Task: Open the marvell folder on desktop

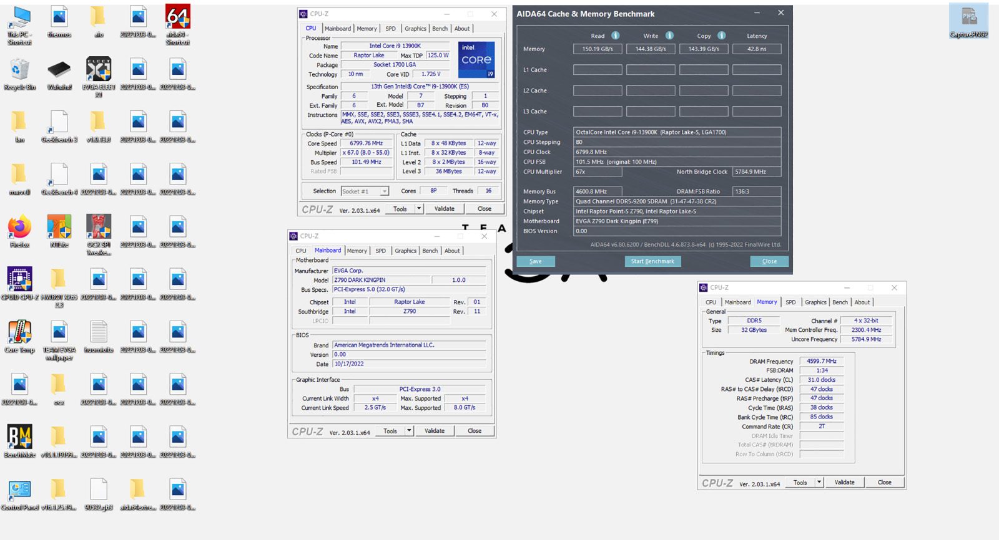Action: [x=19, y=180]
